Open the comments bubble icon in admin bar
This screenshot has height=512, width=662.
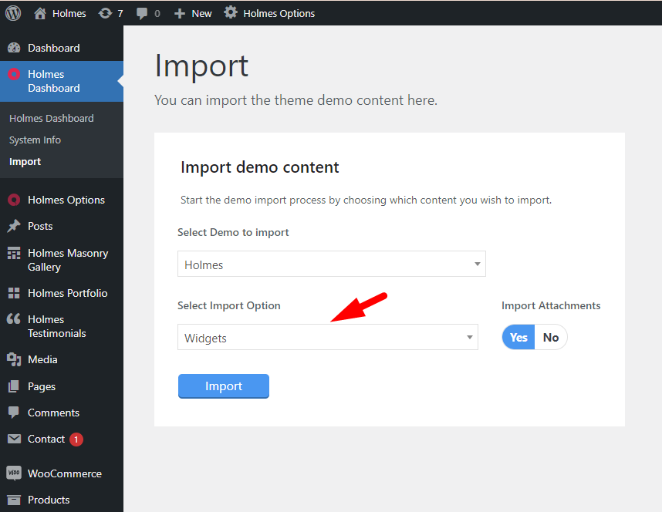142,14
